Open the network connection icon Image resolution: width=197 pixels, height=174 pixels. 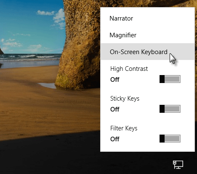(x=178, y=164)
